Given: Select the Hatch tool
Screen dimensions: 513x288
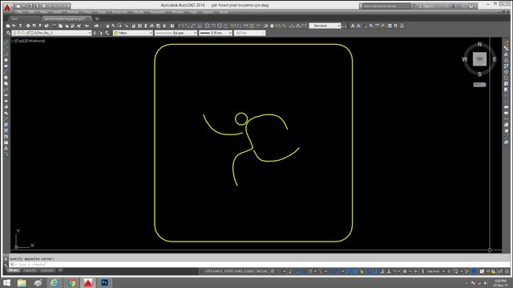Looking at the screenshot, I should (x=6, y=125).
